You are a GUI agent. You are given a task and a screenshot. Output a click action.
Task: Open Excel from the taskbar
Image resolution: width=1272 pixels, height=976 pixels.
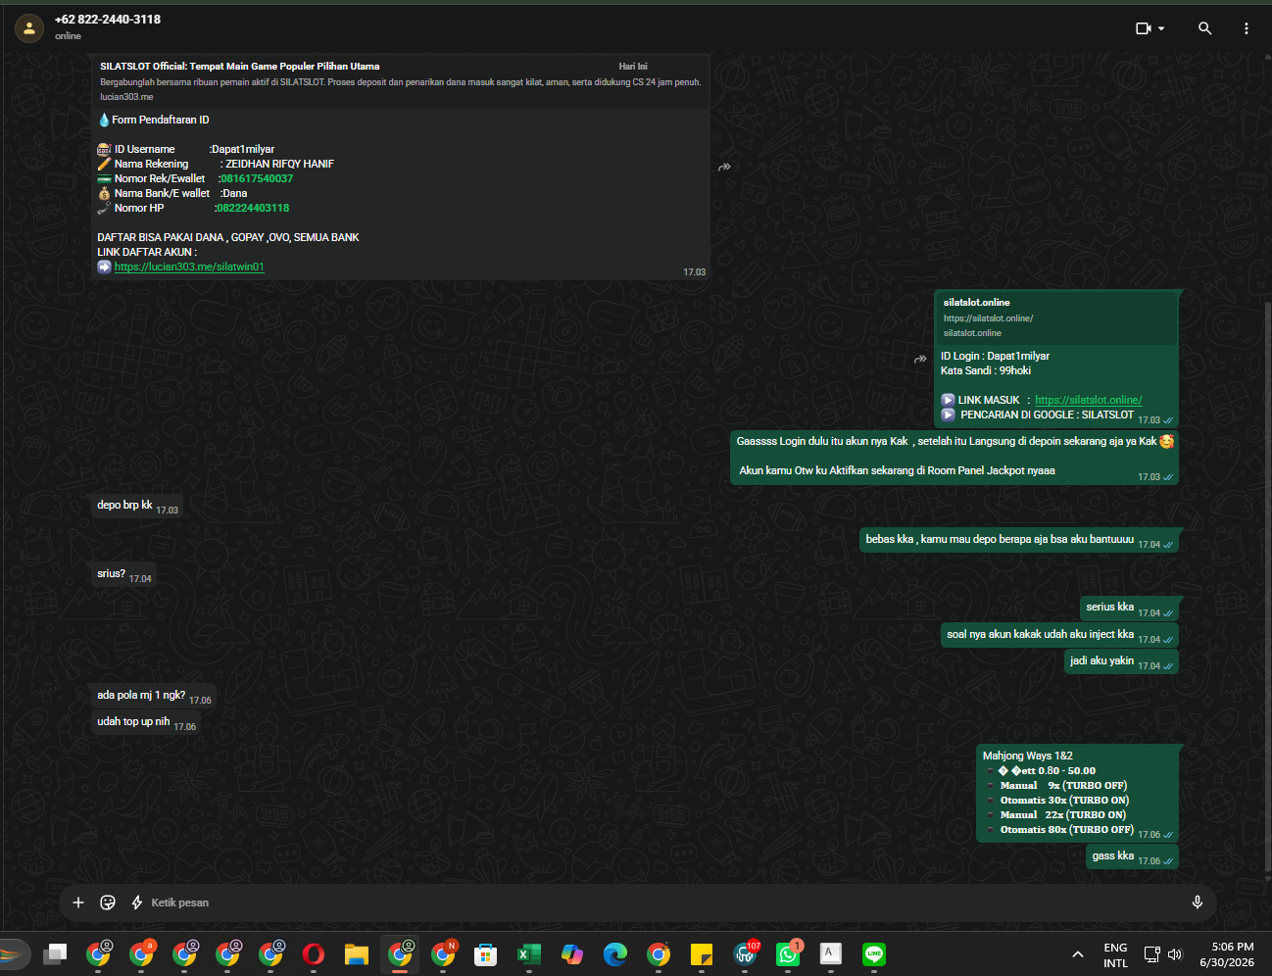point(529,953)
